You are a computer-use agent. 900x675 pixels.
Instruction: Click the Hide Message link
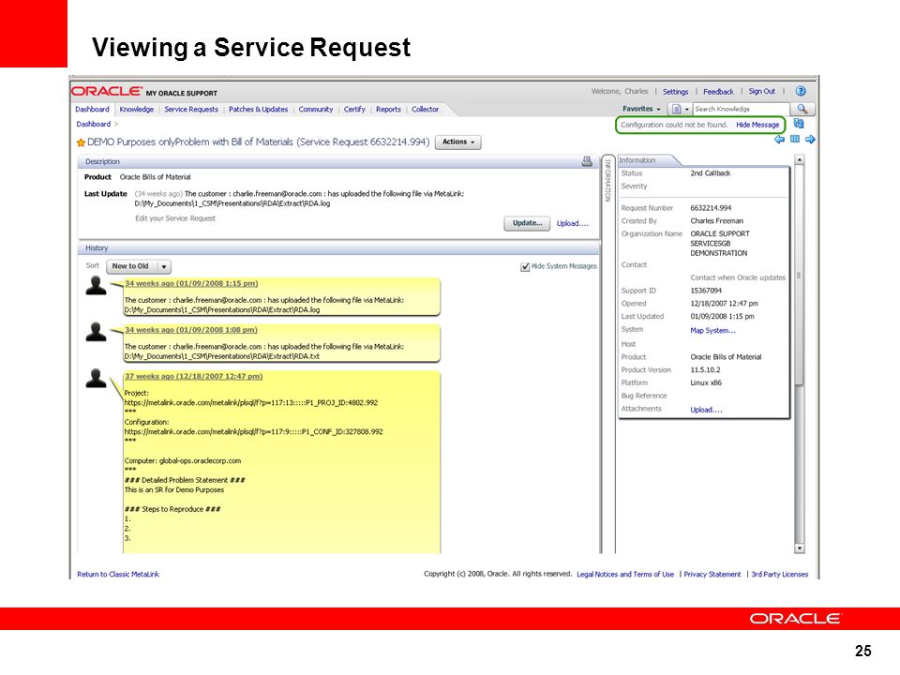(x=757, y=125)
